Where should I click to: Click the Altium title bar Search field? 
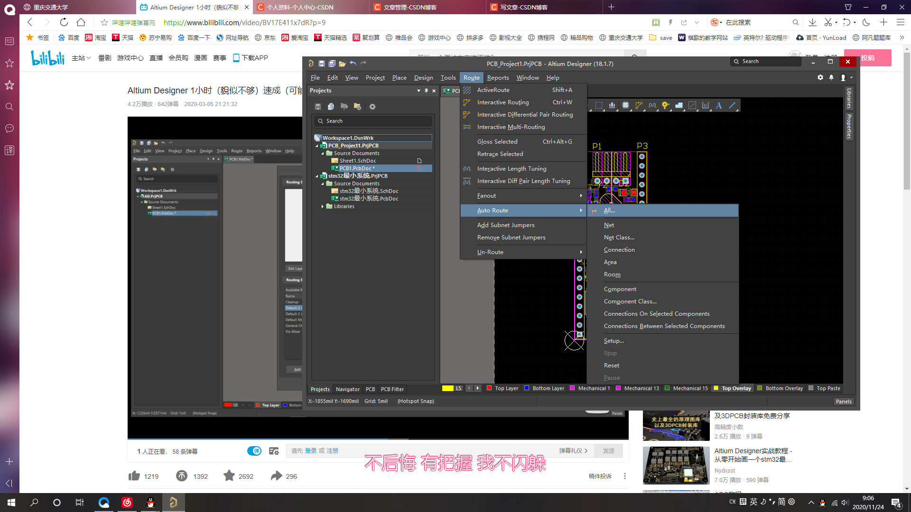766,61
